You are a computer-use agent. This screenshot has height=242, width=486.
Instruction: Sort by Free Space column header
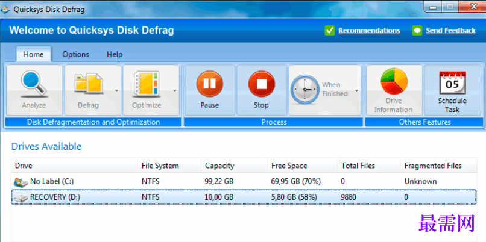click(302, 166)
